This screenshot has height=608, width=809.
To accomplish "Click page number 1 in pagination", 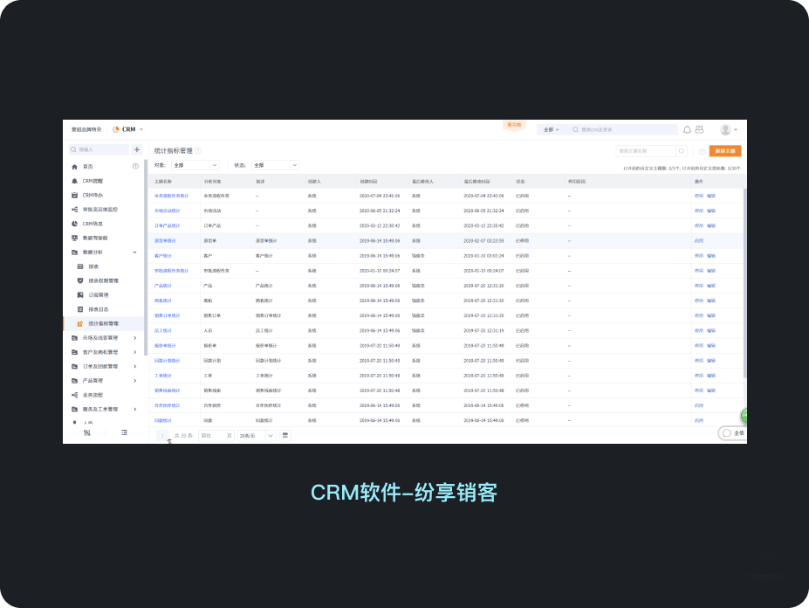I will coord(162,435).
